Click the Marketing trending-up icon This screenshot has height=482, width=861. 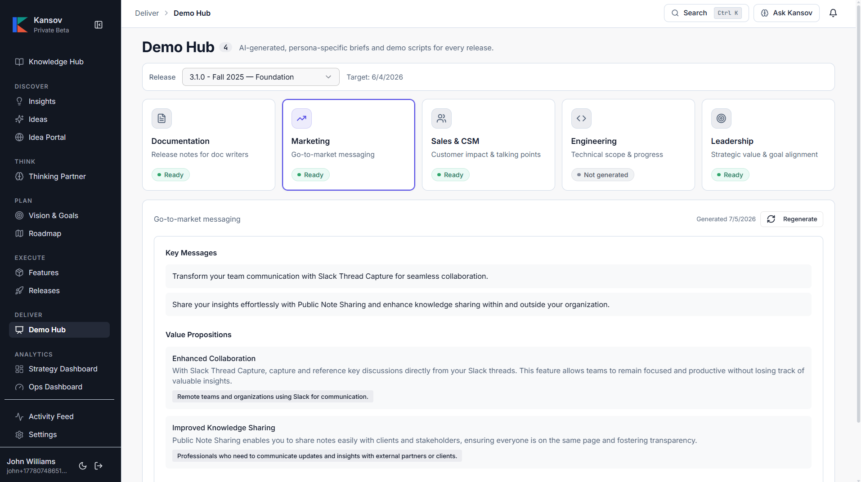click(301, 118)
